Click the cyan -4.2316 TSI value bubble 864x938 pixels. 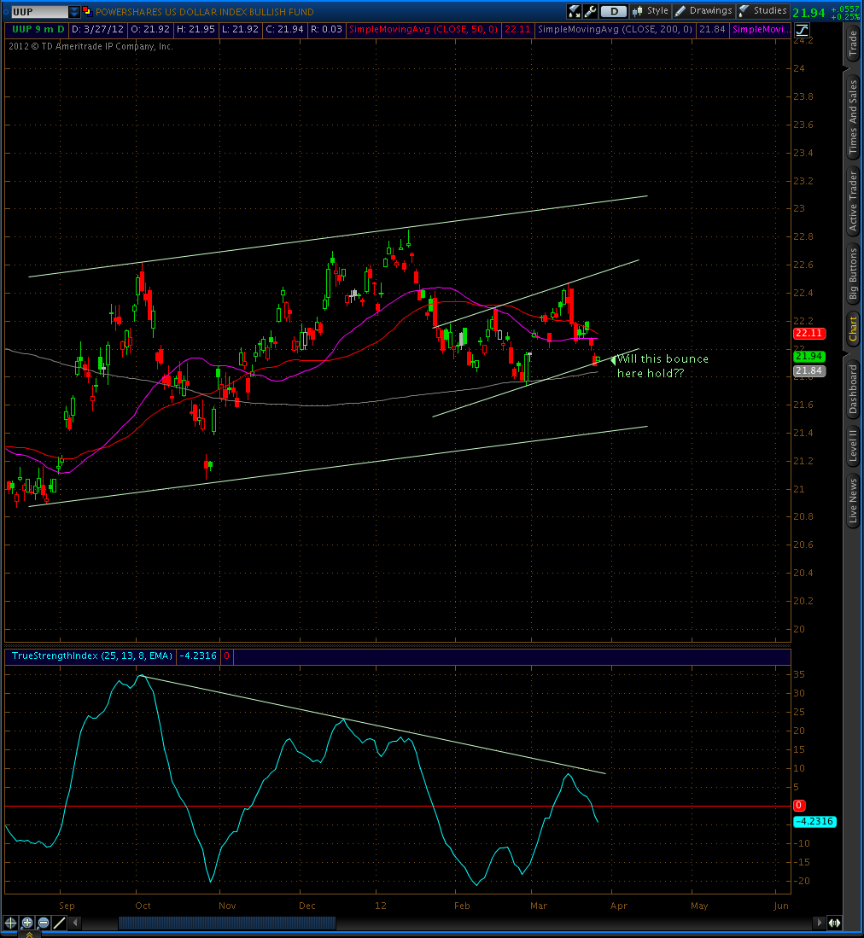pyautogui.click(x=814, y=821)
